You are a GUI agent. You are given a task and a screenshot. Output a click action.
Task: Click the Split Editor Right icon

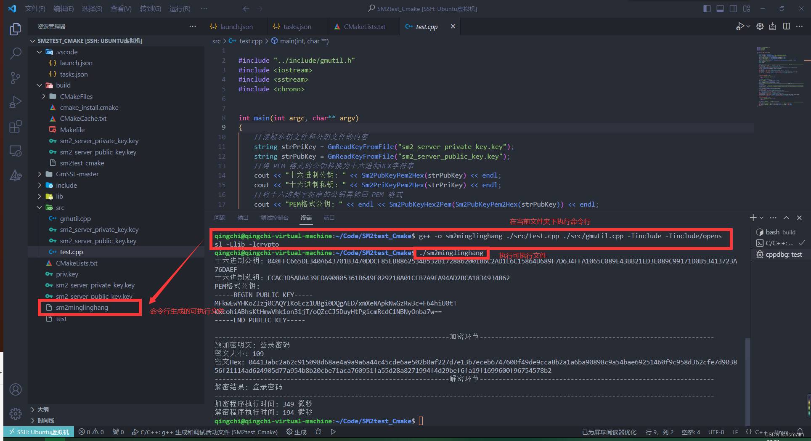[787, 27]
